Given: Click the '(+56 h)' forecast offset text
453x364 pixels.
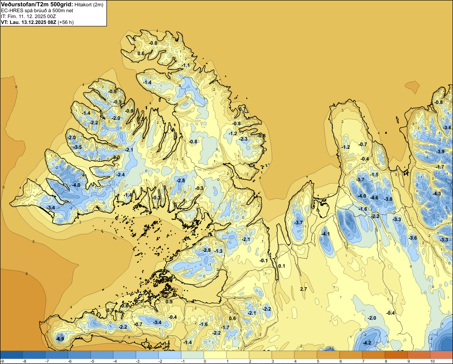Looking at the screenshot, I should pyautogui.click(x=66, y=22).
